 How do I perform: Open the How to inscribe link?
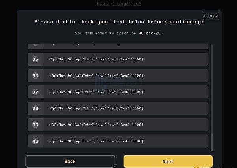point(119,4)
